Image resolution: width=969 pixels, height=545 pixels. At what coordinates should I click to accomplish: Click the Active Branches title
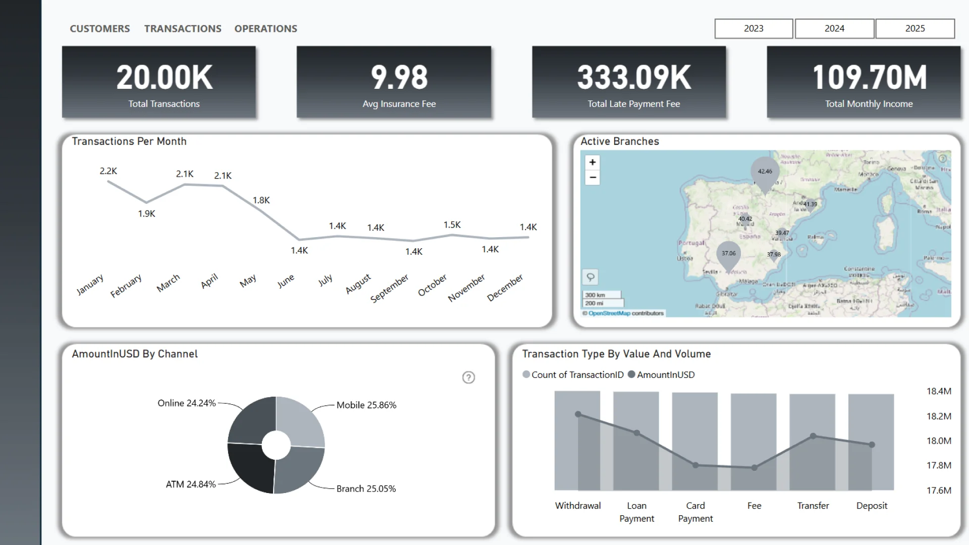pyautogui.click(x=620, y=141)
